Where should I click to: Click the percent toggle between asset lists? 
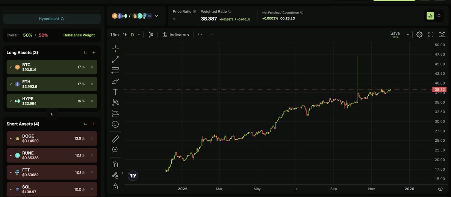(51, 114)
